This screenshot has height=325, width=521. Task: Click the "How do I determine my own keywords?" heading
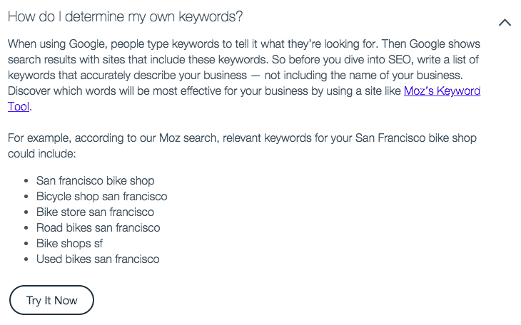coord(126,16)
